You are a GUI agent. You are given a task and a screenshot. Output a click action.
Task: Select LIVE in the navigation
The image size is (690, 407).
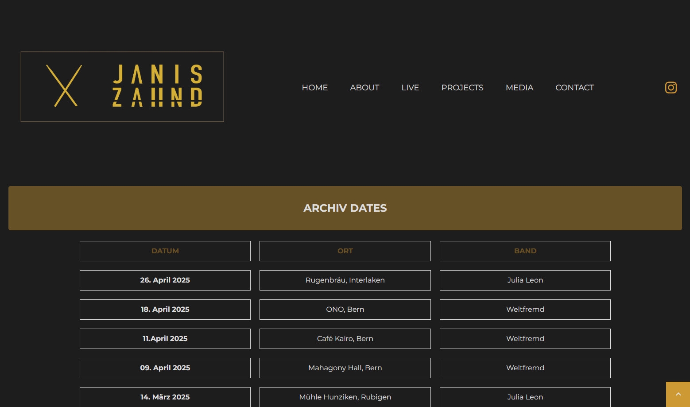coord(410,88)
